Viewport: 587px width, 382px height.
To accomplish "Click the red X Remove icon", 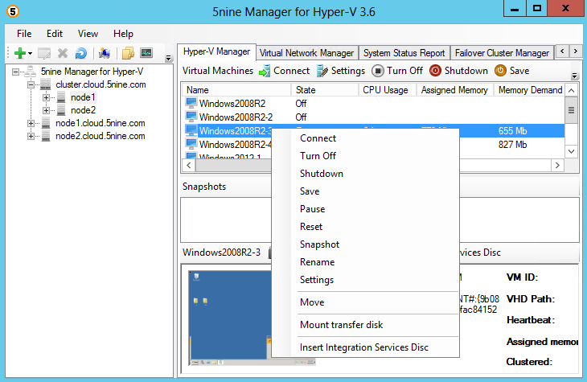I will coord(63,53).
